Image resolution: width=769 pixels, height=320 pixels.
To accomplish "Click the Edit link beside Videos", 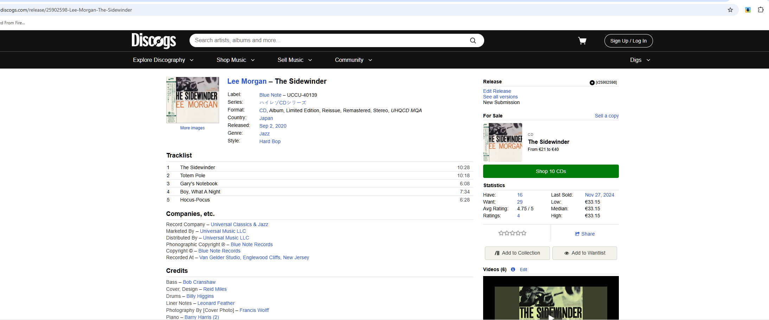I will pos(524,270).
